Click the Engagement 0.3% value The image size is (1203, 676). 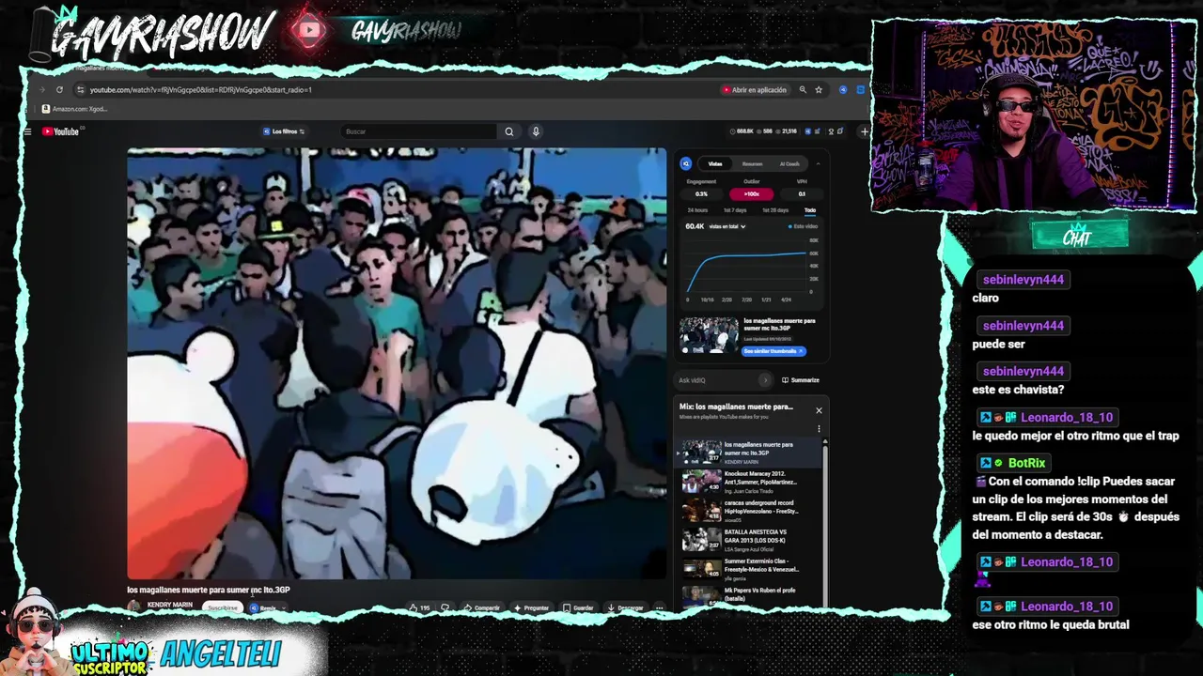(701, 194)
